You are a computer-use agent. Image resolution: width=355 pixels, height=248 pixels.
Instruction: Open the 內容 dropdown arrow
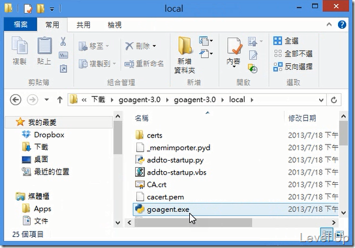click(x=234, y=66)
